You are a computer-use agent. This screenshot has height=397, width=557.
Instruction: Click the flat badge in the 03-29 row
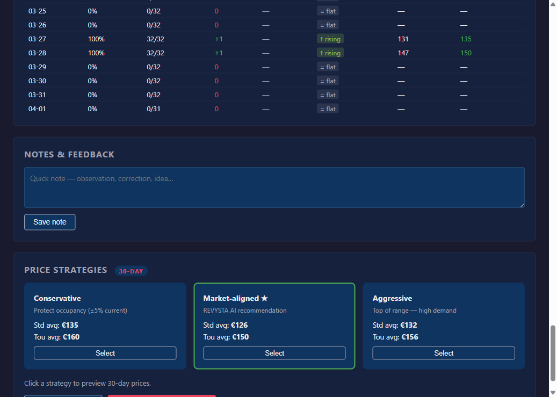pyautogui.click(x=328, y=67)
